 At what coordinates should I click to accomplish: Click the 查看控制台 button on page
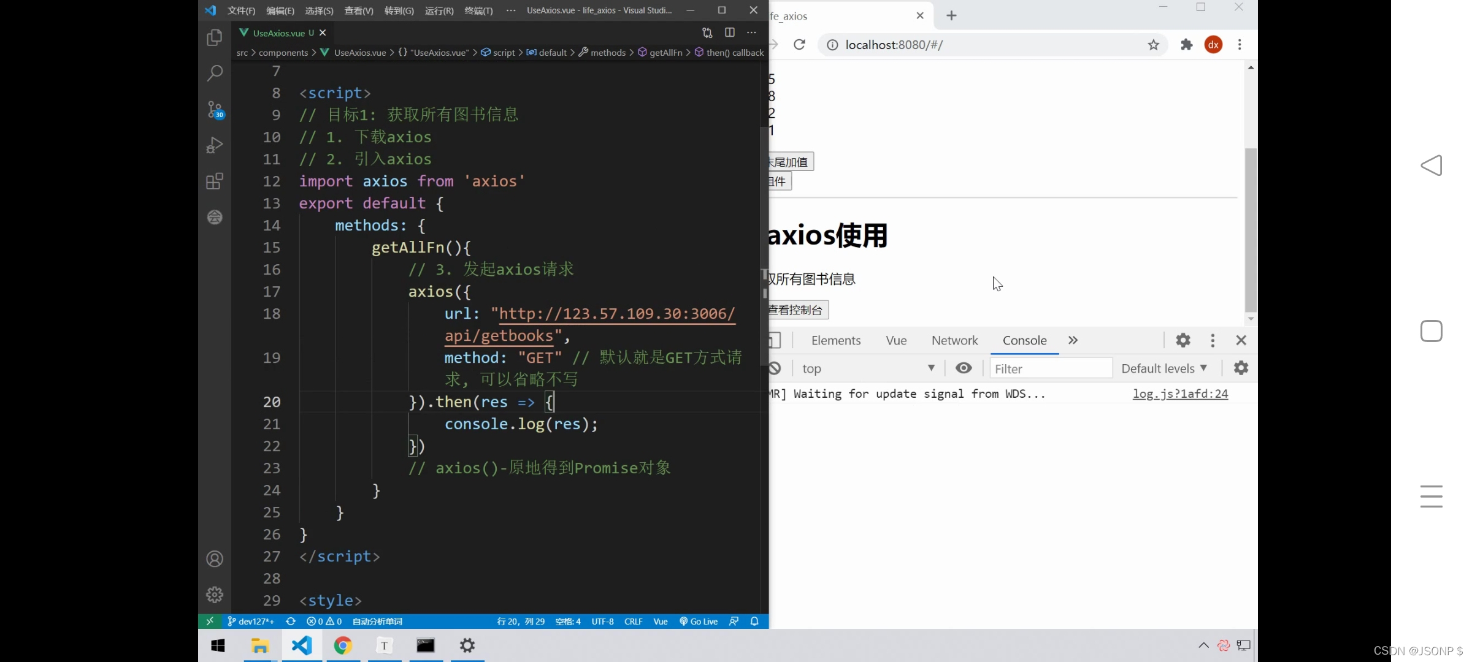[x=798, y=310]
